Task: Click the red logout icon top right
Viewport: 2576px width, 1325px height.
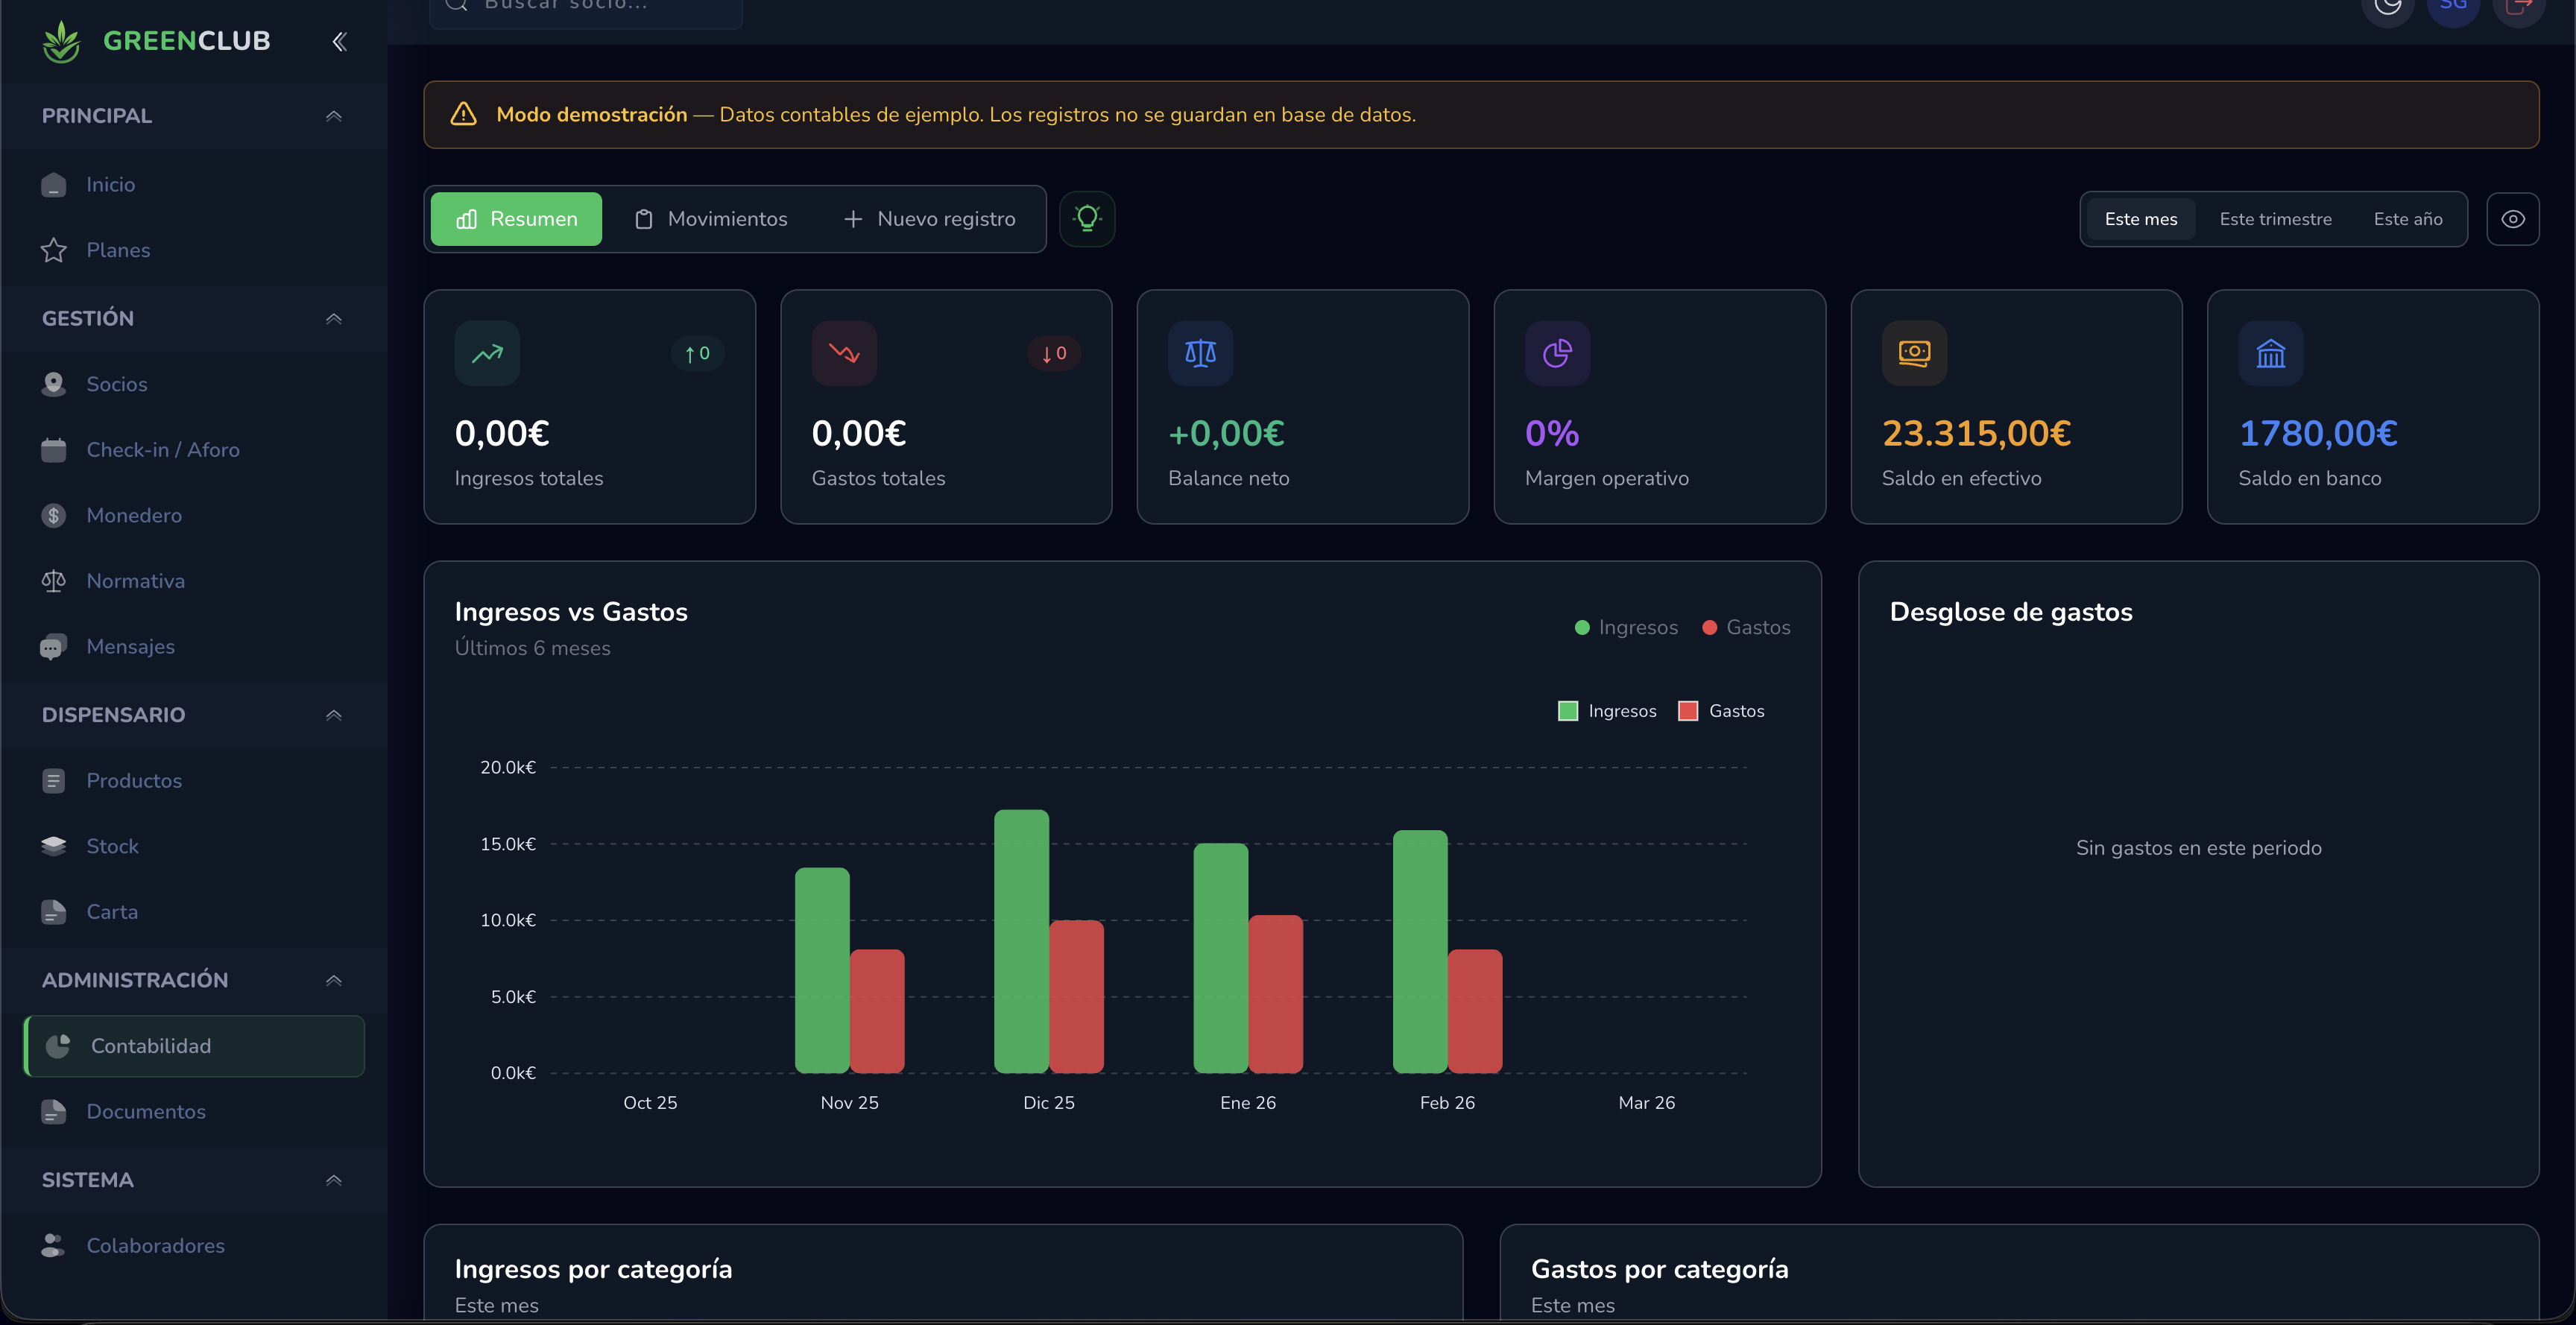Action: (x=2520, y=8)
